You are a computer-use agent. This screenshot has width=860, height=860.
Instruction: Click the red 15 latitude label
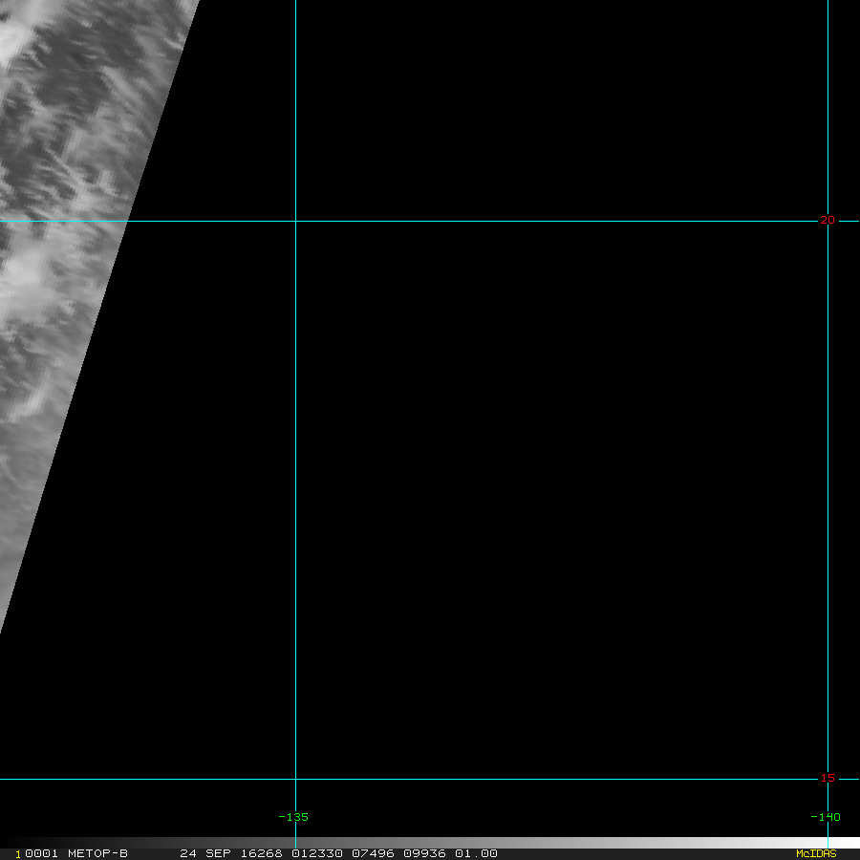tap(828, 778)
